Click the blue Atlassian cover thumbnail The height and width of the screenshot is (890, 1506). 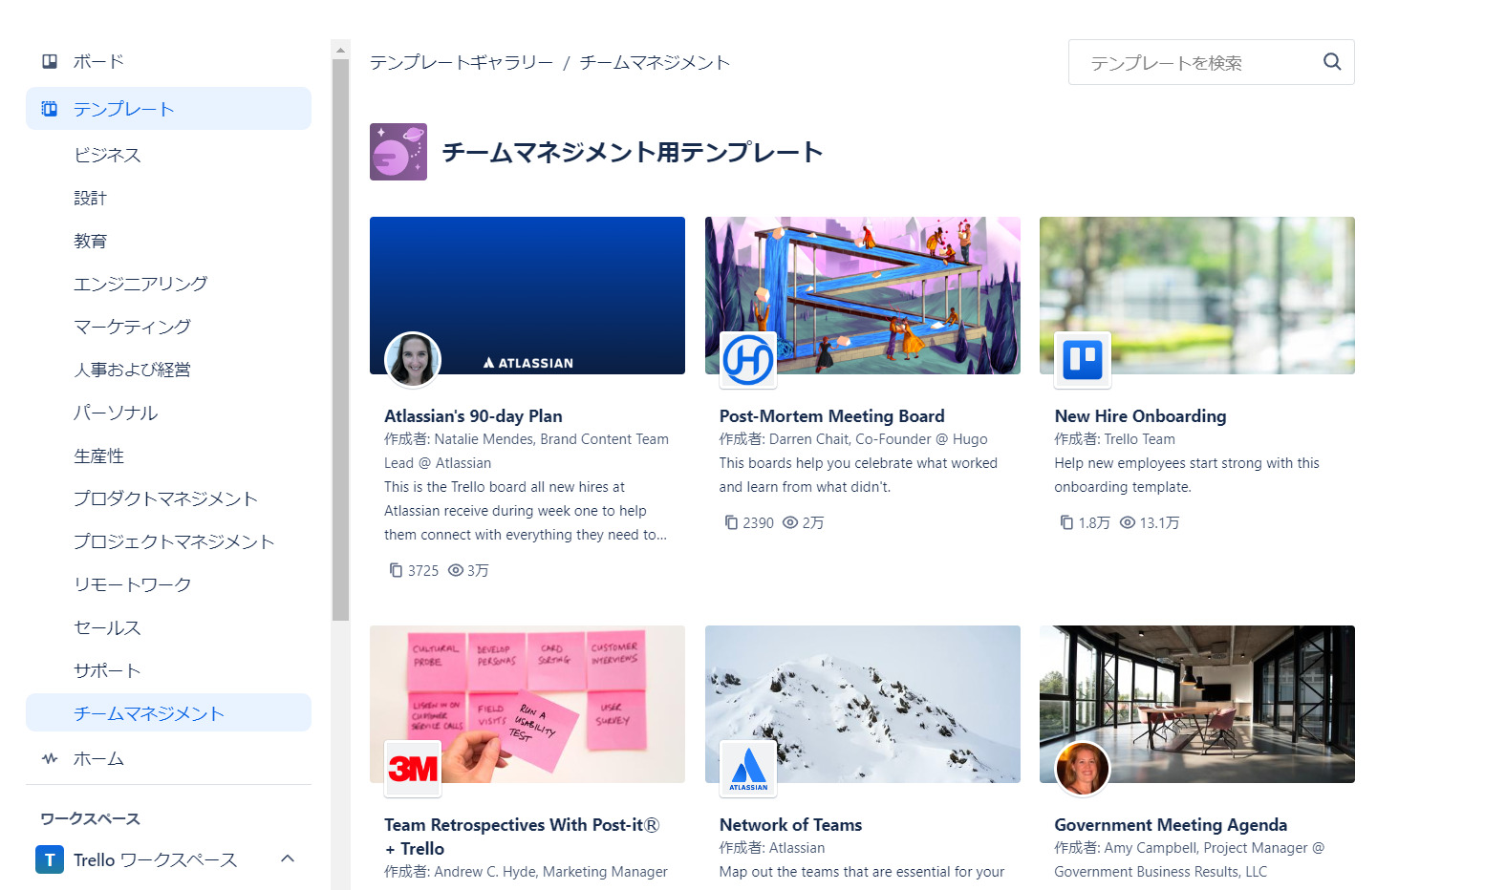pyautogui.click(x=527, y=295)
